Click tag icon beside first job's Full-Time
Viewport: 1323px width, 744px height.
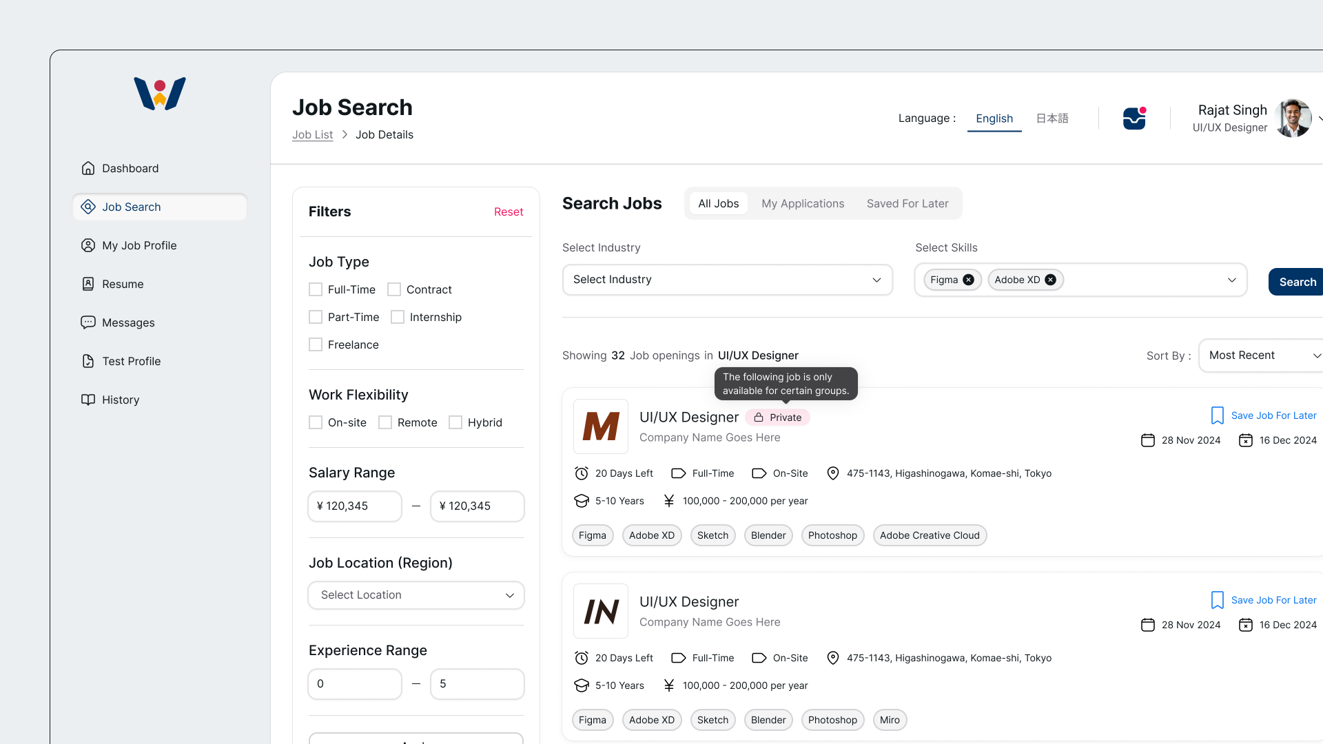coord(679,473)
